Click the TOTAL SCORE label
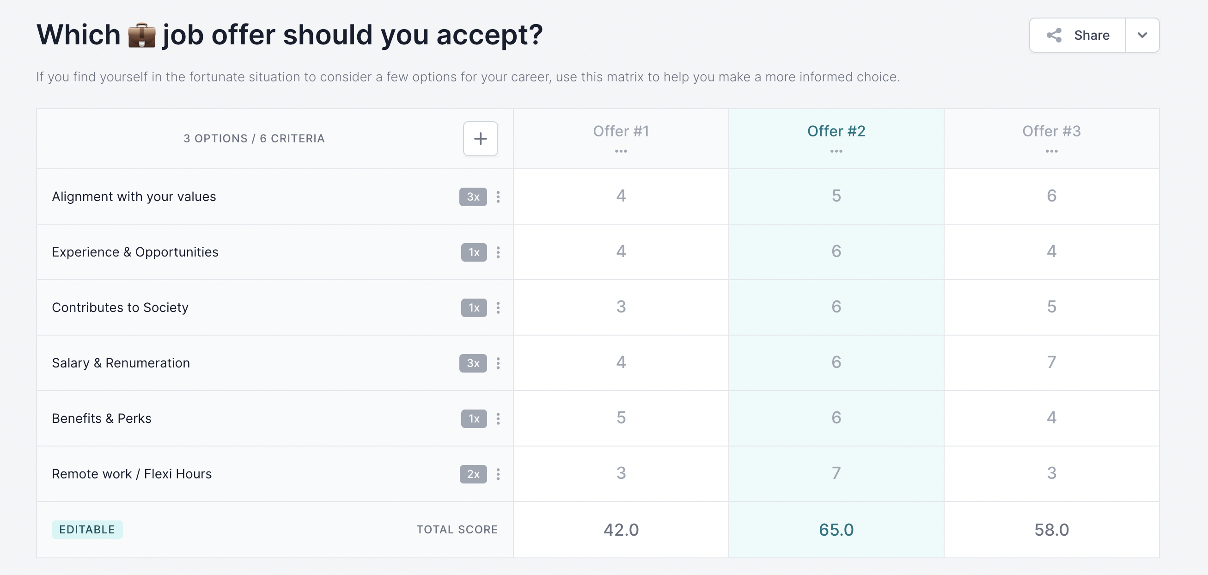Screen dimensions: 1208x575 click(x=457, y=530)
